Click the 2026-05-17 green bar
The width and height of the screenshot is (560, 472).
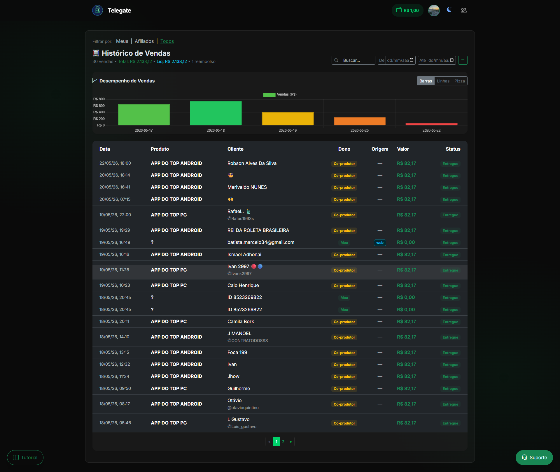[143, 115]
